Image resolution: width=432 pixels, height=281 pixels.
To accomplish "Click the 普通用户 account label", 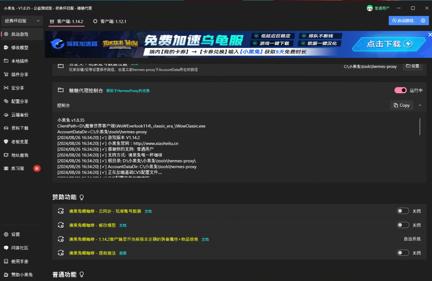I will click(x=382, y=8).
